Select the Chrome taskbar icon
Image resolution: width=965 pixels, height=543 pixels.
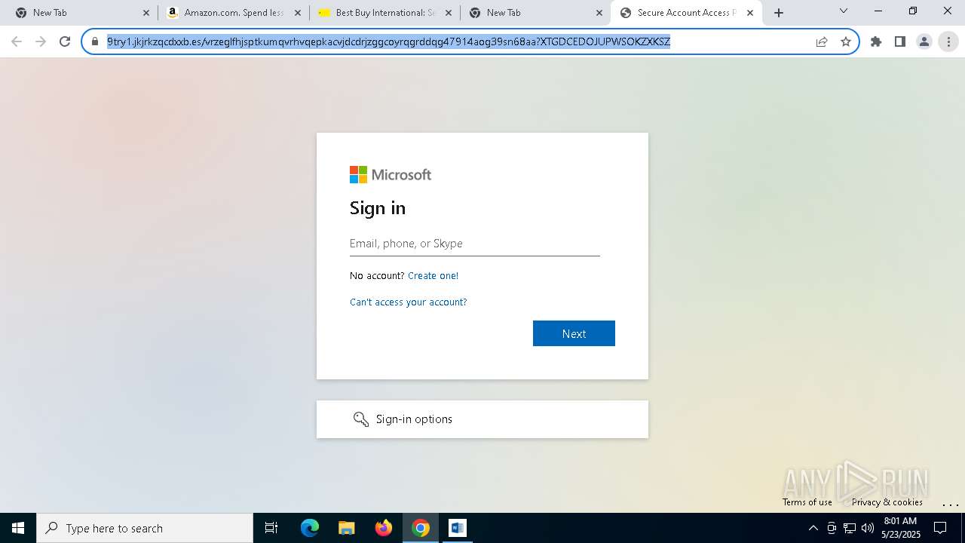coord(421,528)
